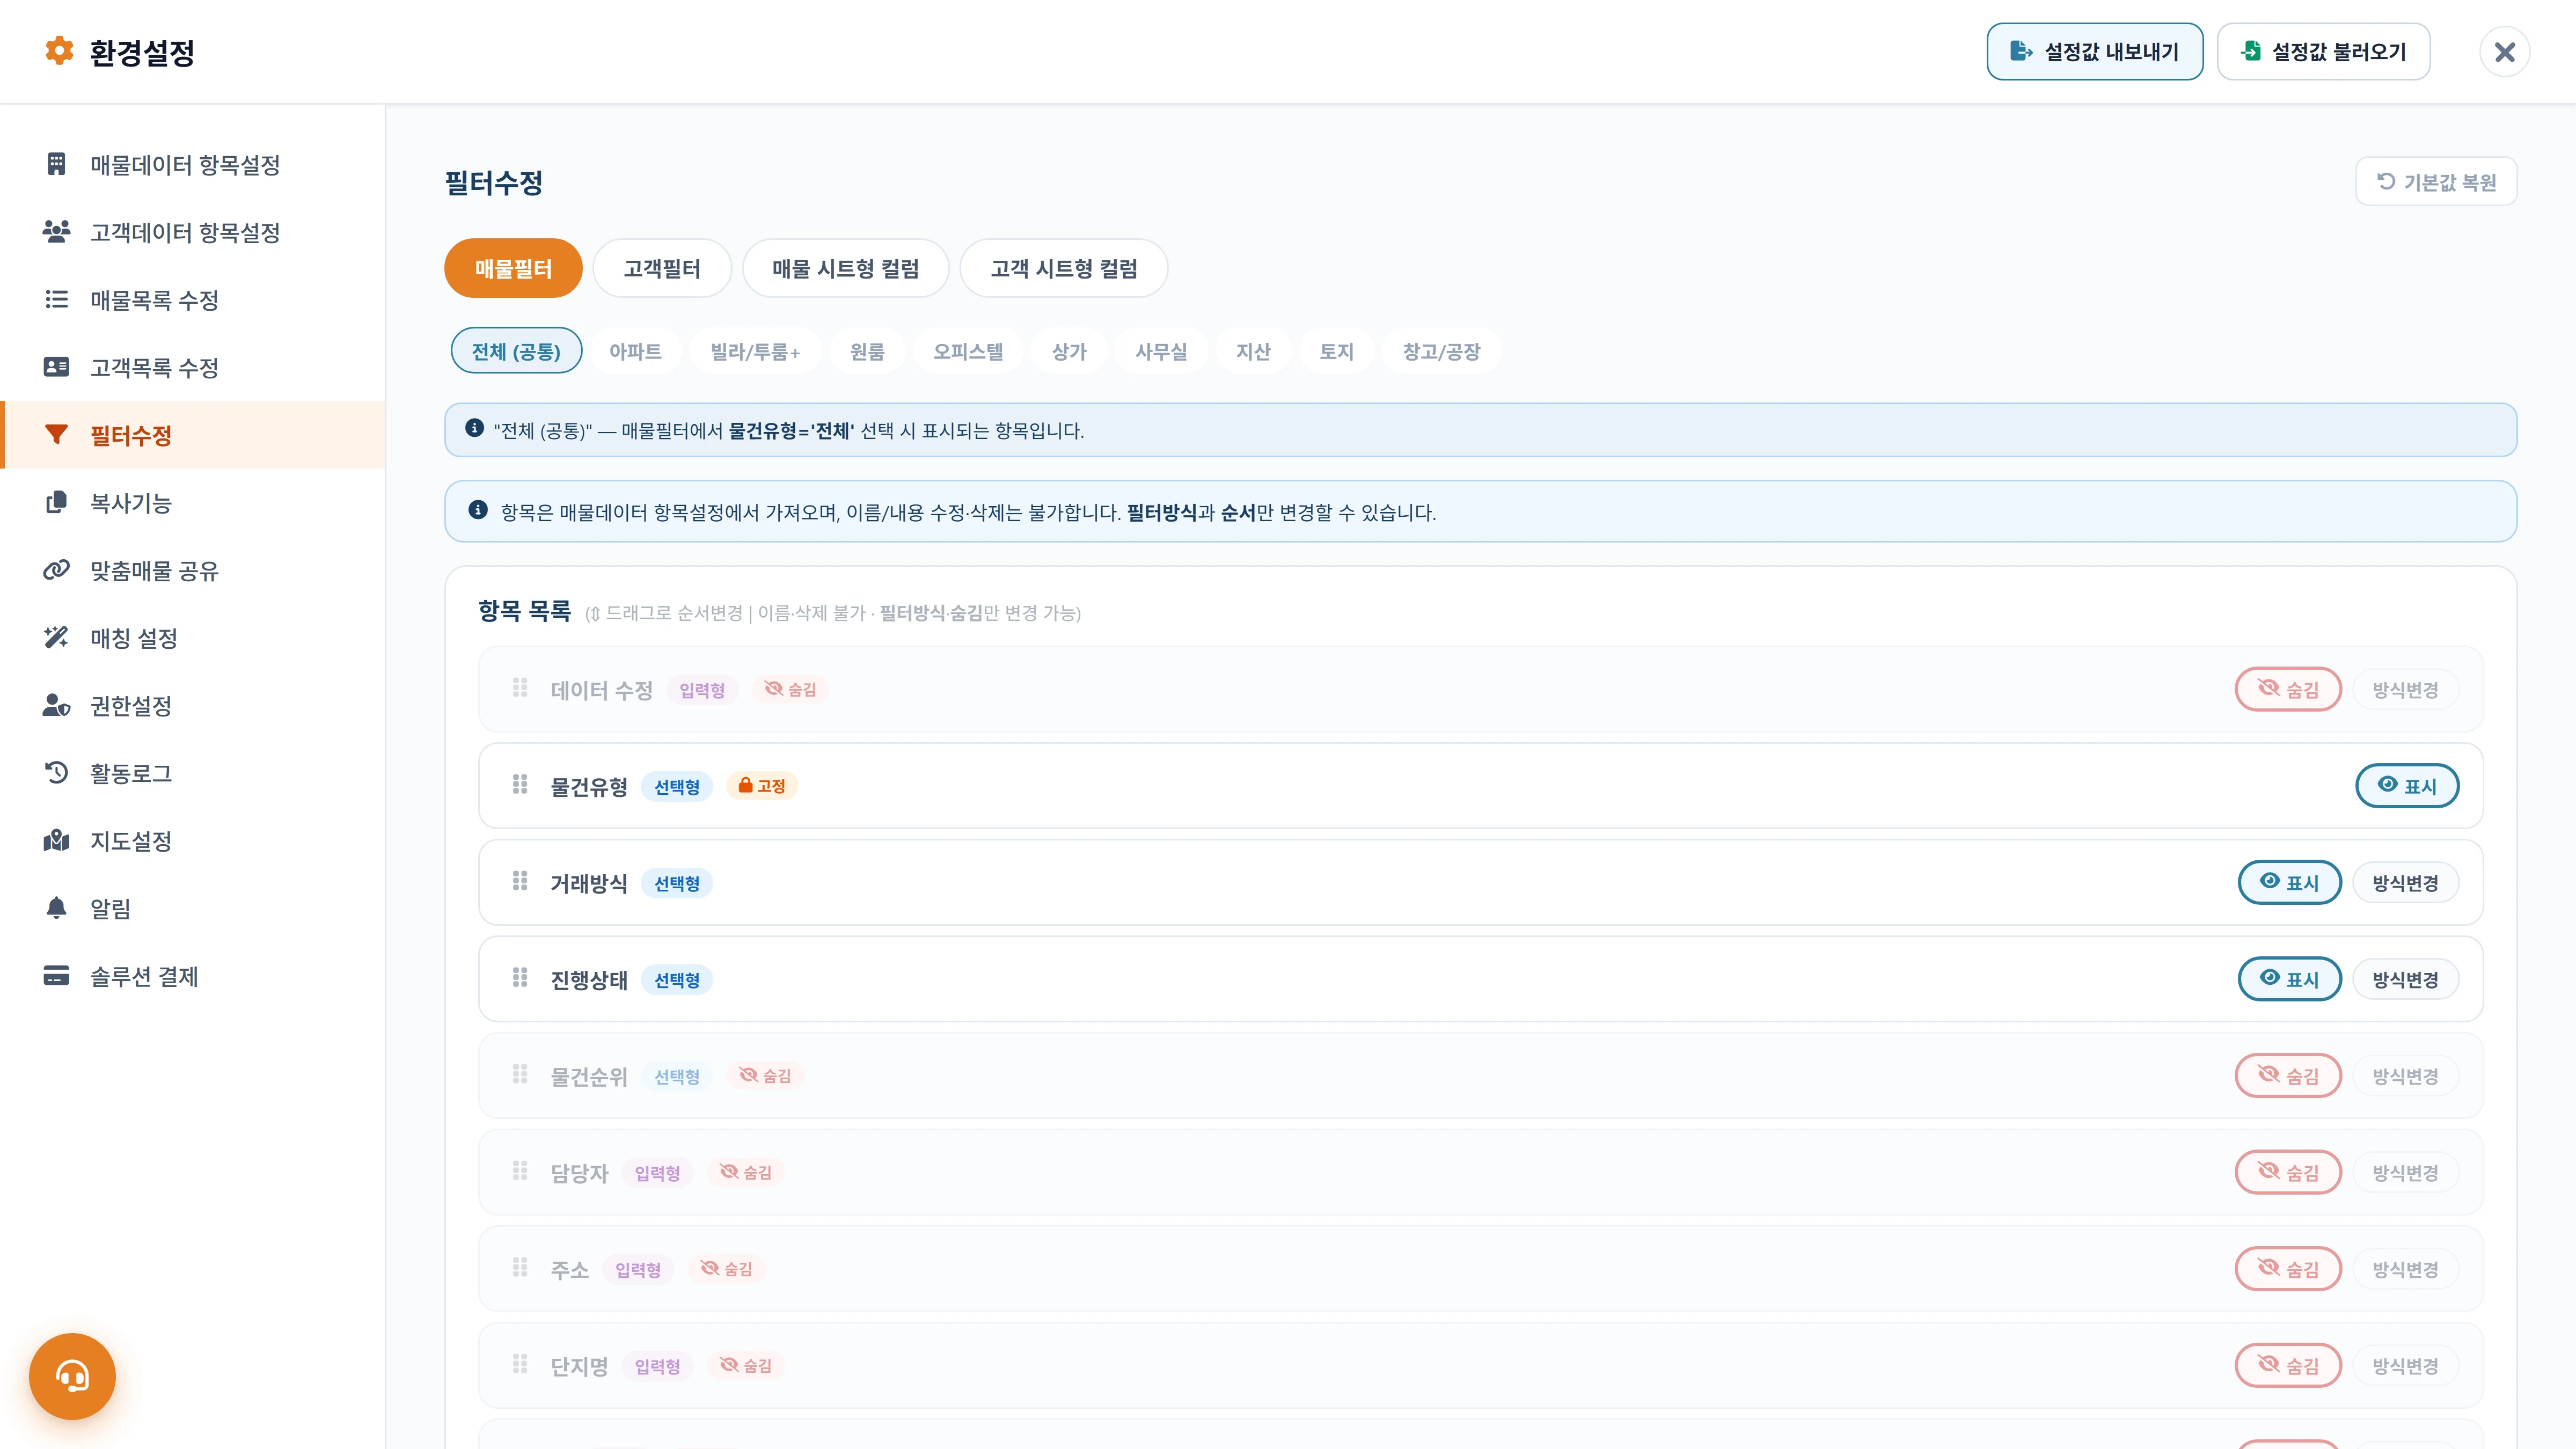This screenshot has height=1449, width=2576.
Task: Click the history icon for 활동로그
Action: tap(56, 773)
